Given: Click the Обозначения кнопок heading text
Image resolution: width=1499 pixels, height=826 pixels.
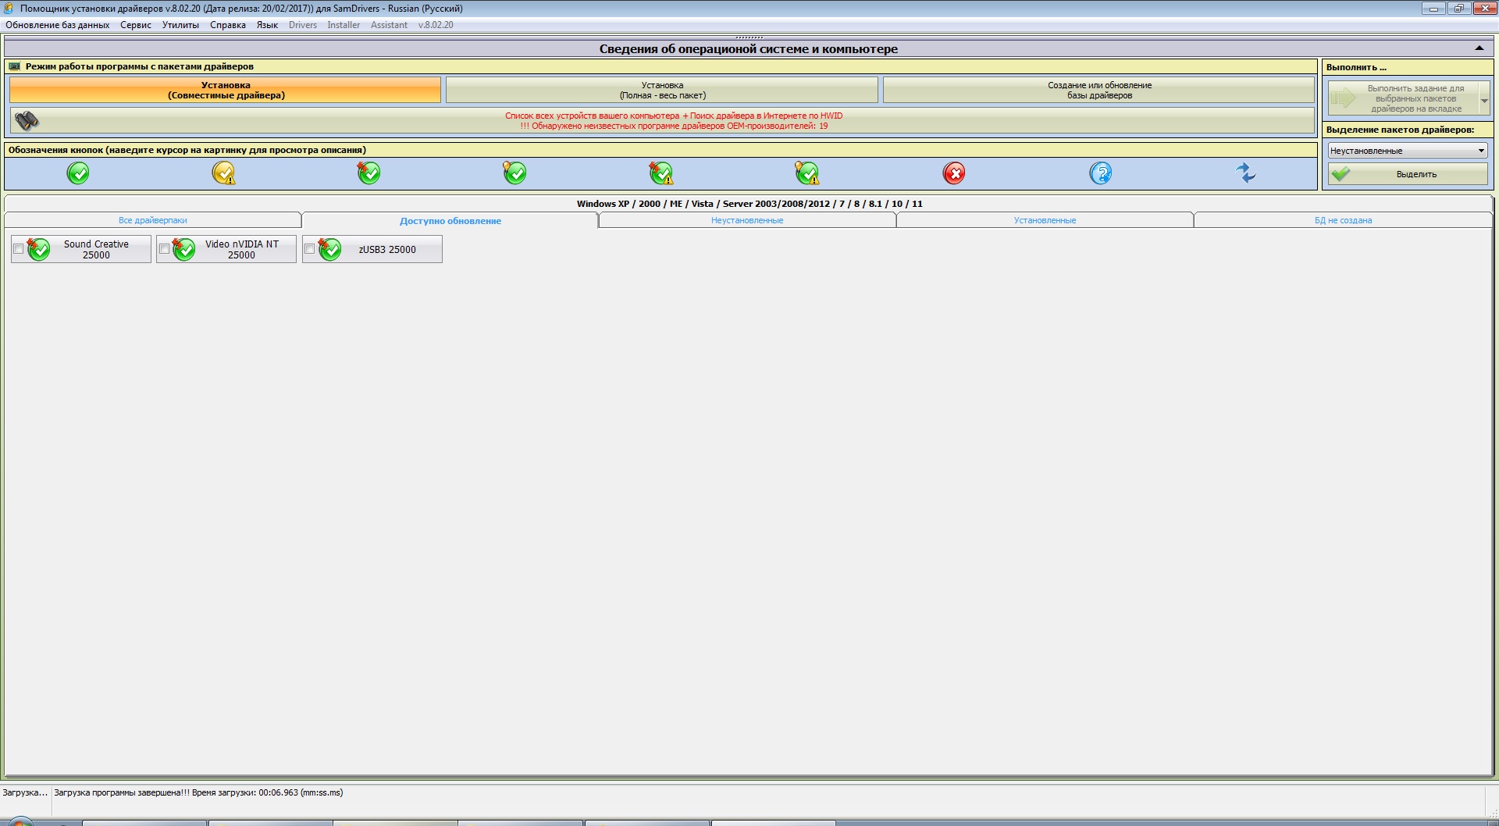Looking at the screenshot, I should [x=187, y=150].
